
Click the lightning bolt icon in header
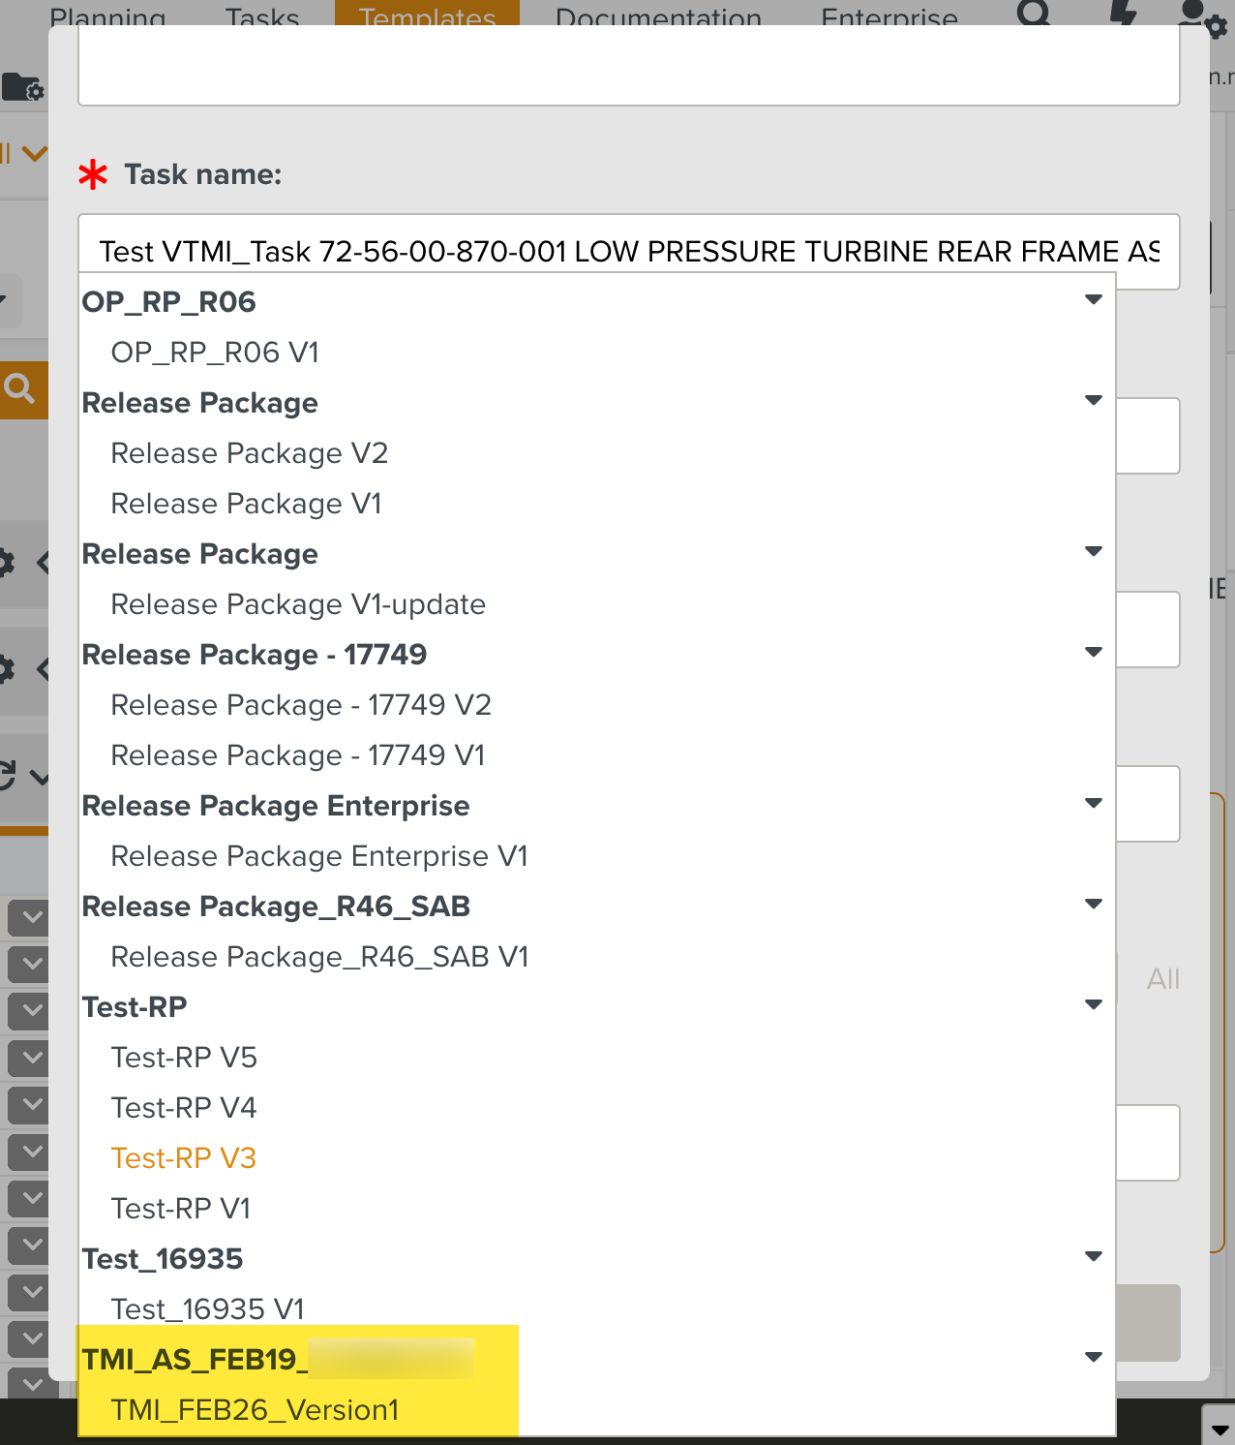[1123, 13]
